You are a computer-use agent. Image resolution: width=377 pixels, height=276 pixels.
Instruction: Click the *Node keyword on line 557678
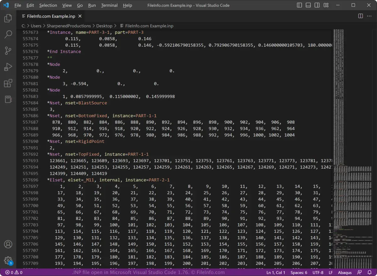click(54, 64)
